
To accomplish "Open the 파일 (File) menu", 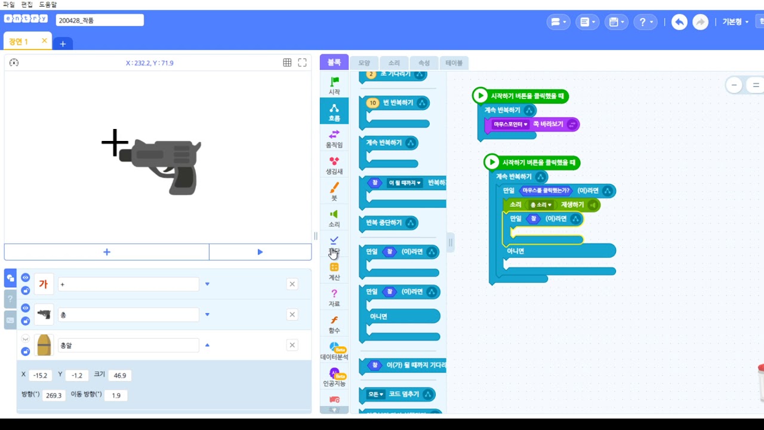I will coord(9,4).
